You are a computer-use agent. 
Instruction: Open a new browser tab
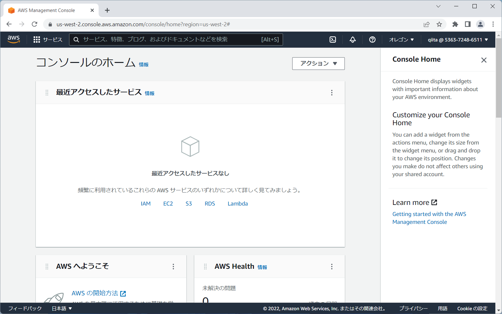107,10
